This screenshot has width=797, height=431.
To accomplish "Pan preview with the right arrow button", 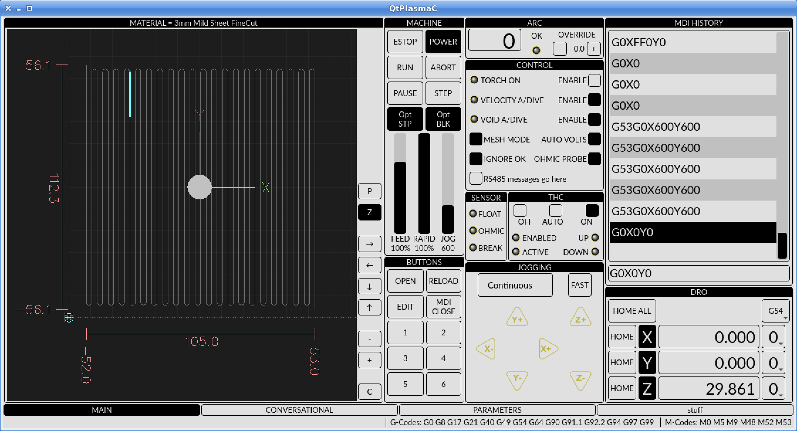I will (x=369, y=244).
